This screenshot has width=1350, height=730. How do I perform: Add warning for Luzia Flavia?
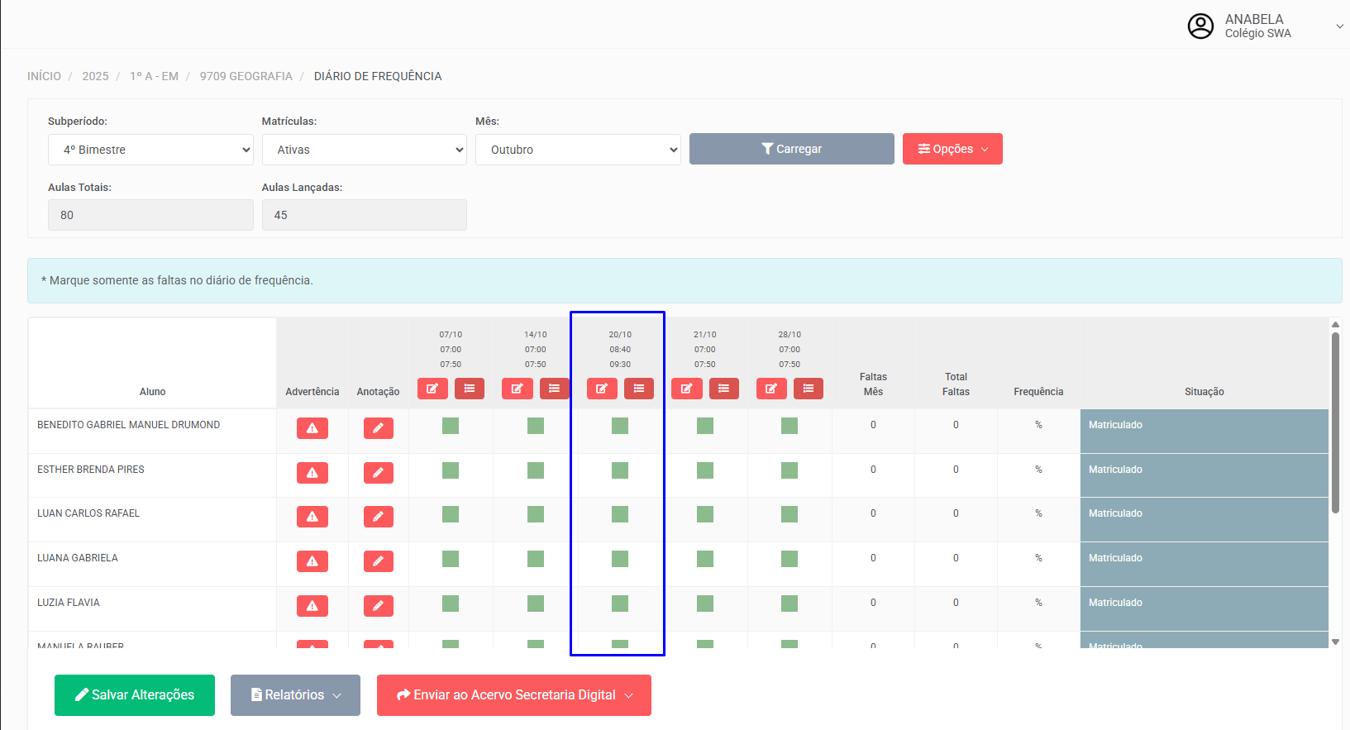pyautogui.click(x=312, y=606)
